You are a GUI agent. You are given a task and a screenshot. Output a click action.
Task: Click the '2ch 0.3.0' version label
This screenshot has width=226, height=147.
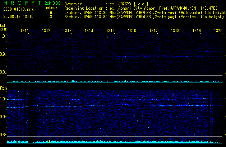tap(52, 3)
